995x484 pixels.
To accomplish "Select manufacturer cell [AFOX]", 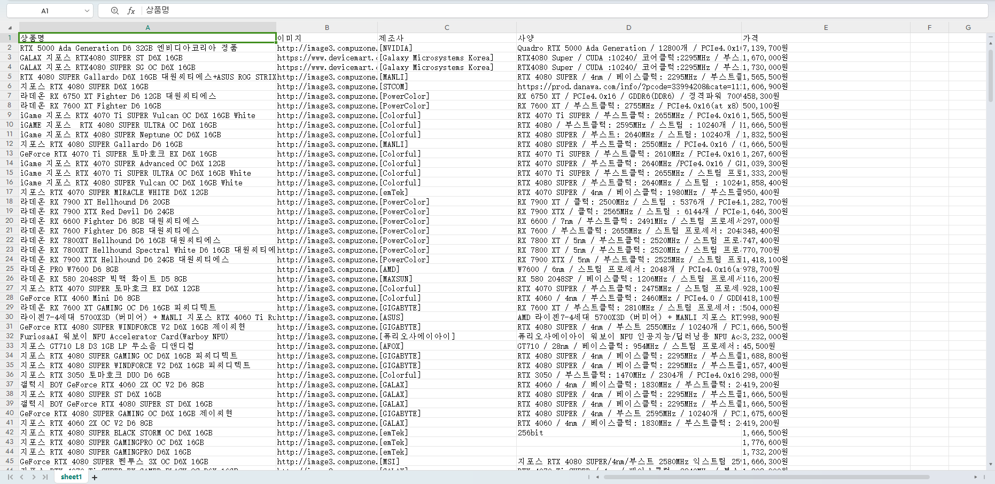I will pos(447,346).
